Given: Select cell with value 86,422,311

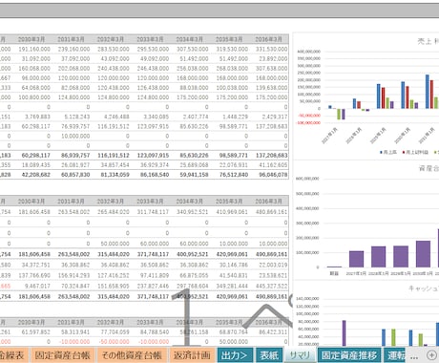Looking at the screenshot, I should (273, 332).
